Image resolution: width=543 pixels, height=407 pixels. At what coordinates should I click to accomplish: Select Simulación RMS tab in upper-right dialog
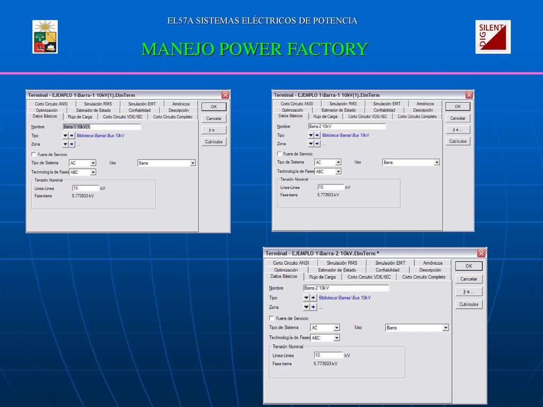343,104
